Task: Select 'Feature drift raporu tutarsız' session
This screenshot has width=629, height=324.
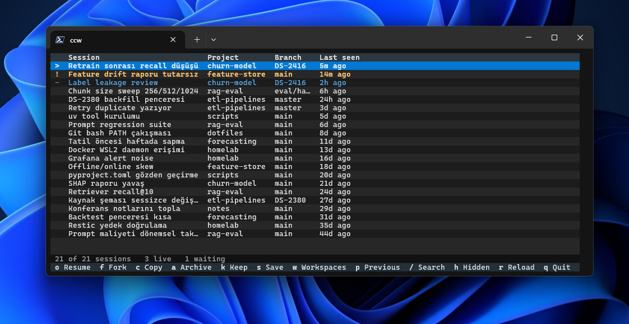Action: point(315,74)
